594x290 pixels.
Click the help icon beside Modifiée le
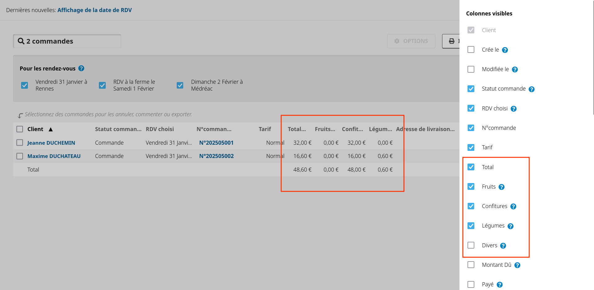click(515, 70)
